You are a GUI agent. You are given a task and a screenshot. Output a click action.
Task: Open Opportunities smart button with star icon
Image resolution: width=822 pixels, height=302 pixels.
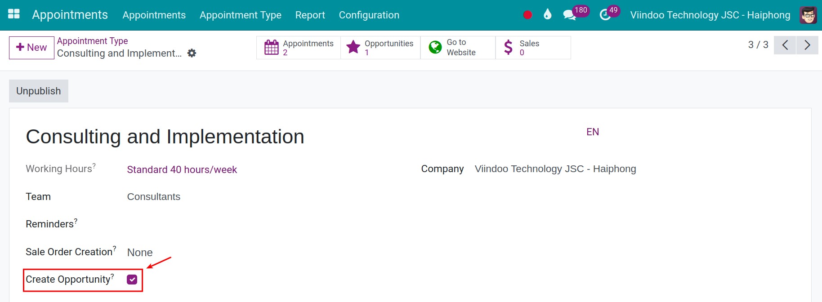(380, 48)
